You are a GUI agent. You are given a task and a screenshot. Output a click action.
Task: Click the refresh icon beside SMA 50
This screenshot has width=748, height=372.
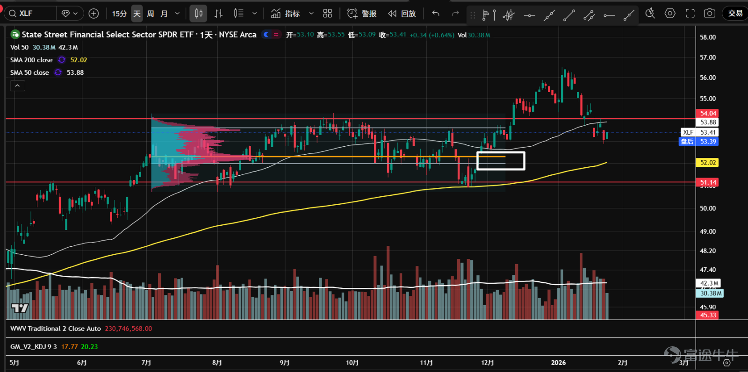click(x=58, y=72)
